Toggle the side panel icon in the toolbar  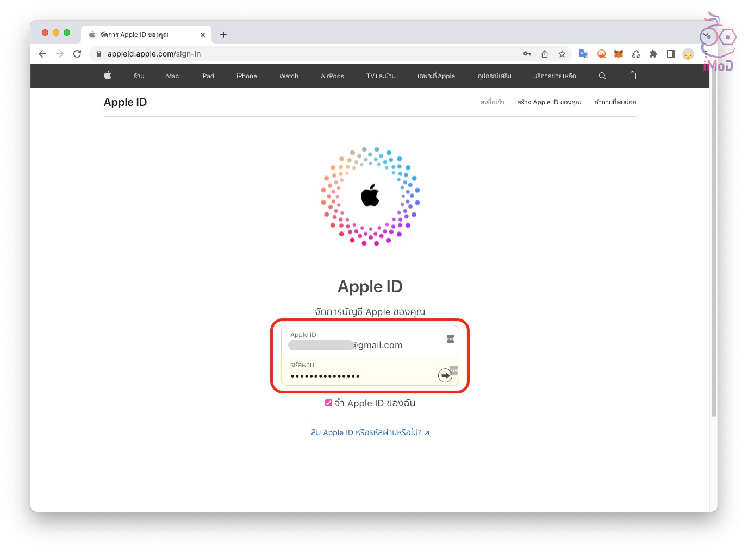[x=671, y=54]
